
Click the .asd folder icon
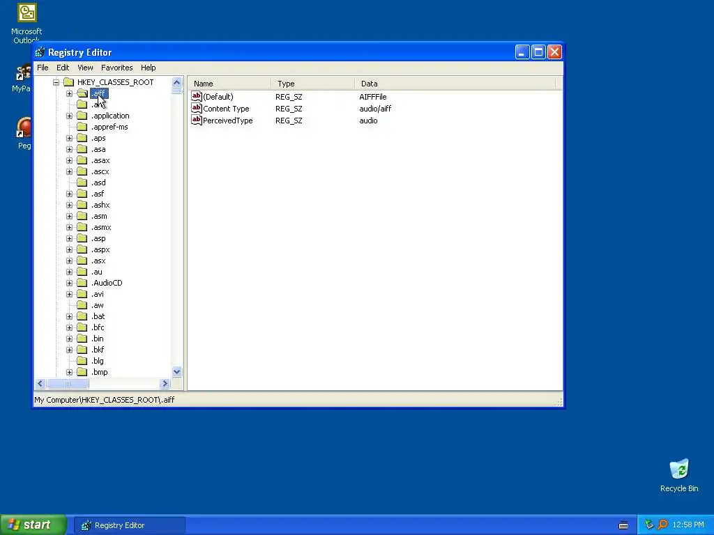pos(82,183)
